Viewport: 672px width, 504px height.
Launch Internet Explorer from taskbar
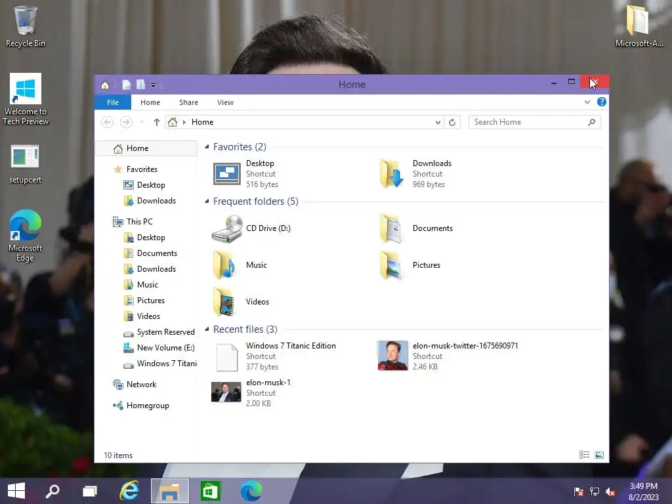[129, 491]
